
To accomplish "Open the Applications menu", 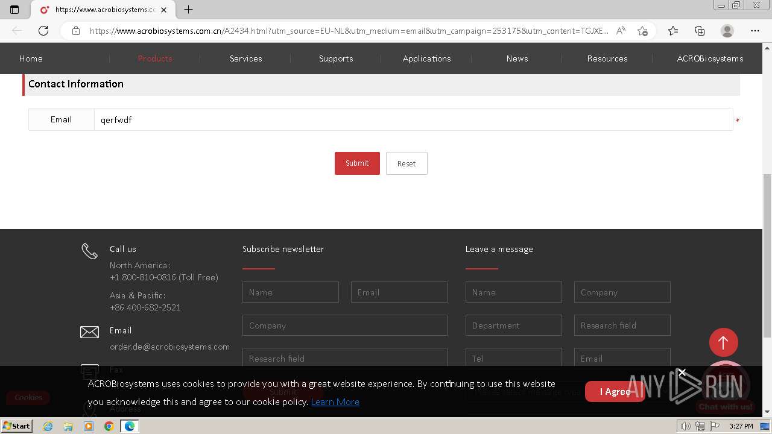I will point(427,58).
